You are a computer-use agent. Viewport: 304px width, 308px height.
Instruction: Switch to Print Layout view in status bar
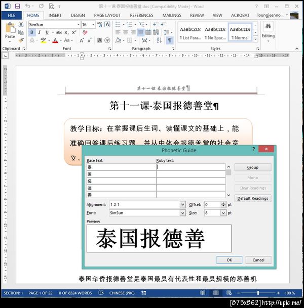(x=216, y=293)
